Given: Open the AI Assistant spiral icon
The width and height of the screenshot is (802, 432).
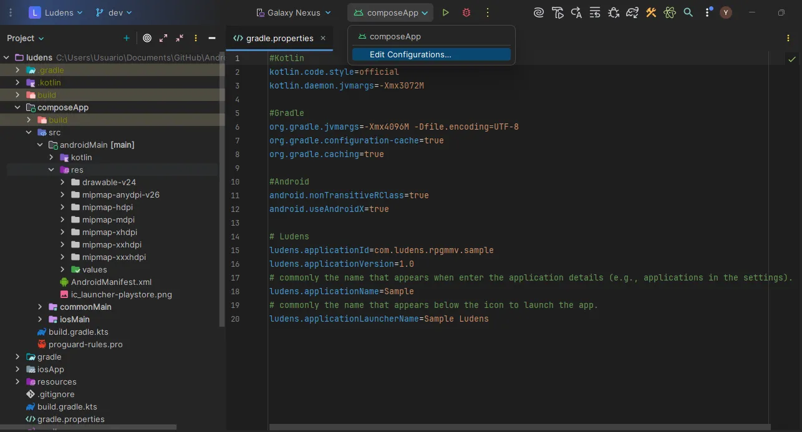Looking at the screenshot, I should click(x=538, y=12).
